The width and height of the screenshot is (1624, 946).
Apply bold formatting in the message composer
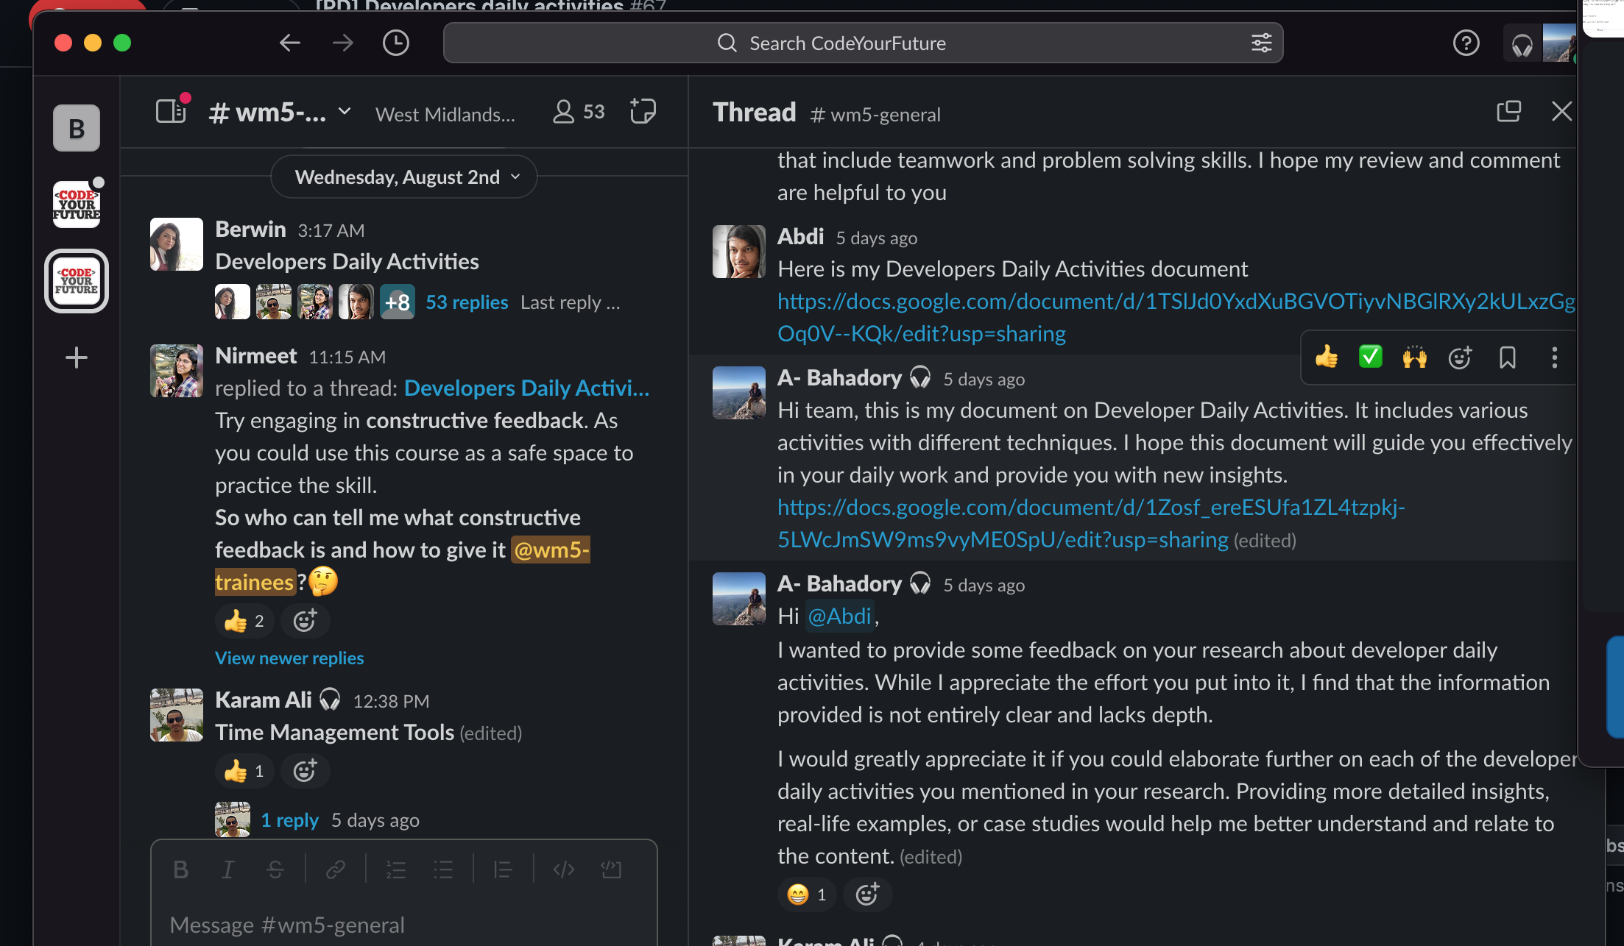[180, 869]
